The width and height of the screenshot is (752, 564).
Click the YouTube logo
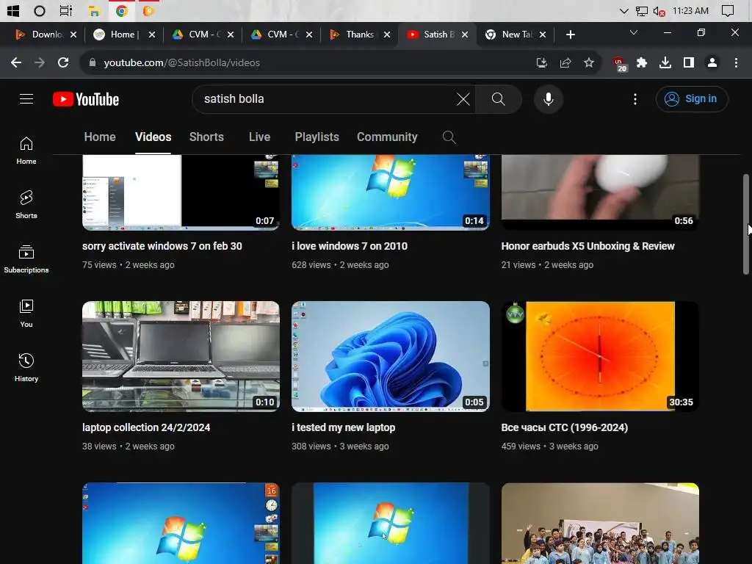click(86, 99)
